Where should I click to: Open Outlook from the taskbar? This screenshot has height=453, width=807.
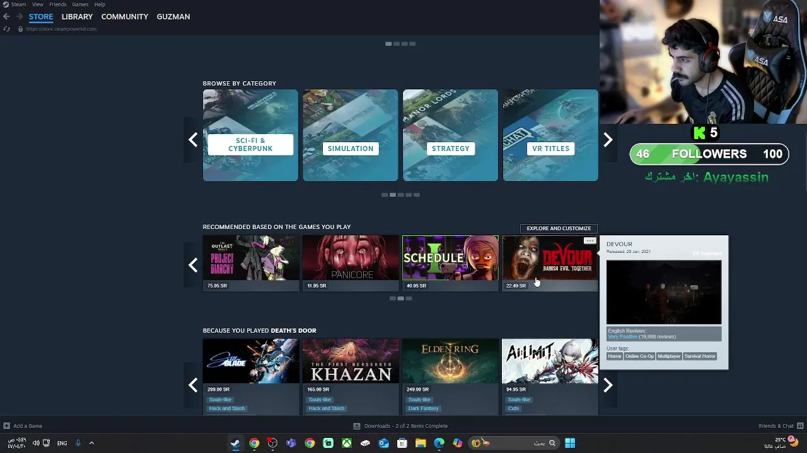pyautogui.click(x=384, y=443)
